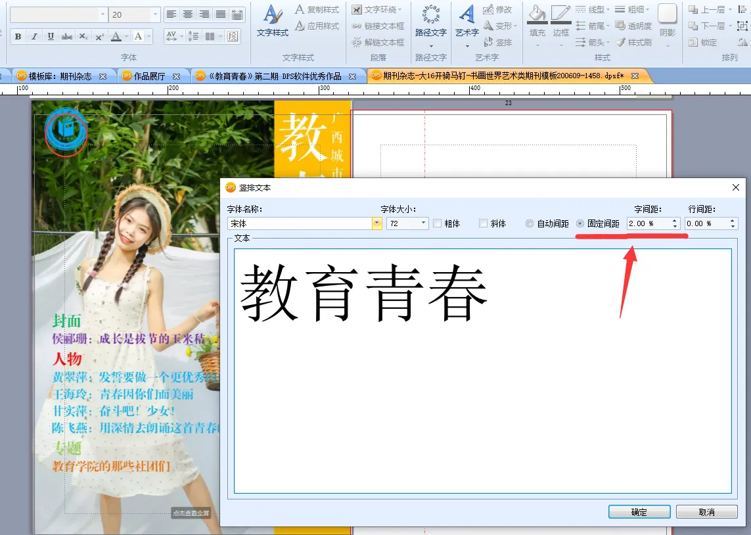This screenshot has width=751, height=535.
Task: Switch to 《教育青春》第二期 tab
Action: [275, 76]
